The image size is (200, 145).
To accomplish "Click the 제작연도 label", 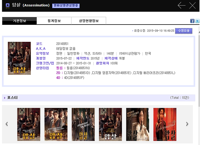I will click(x=83, y=58).
